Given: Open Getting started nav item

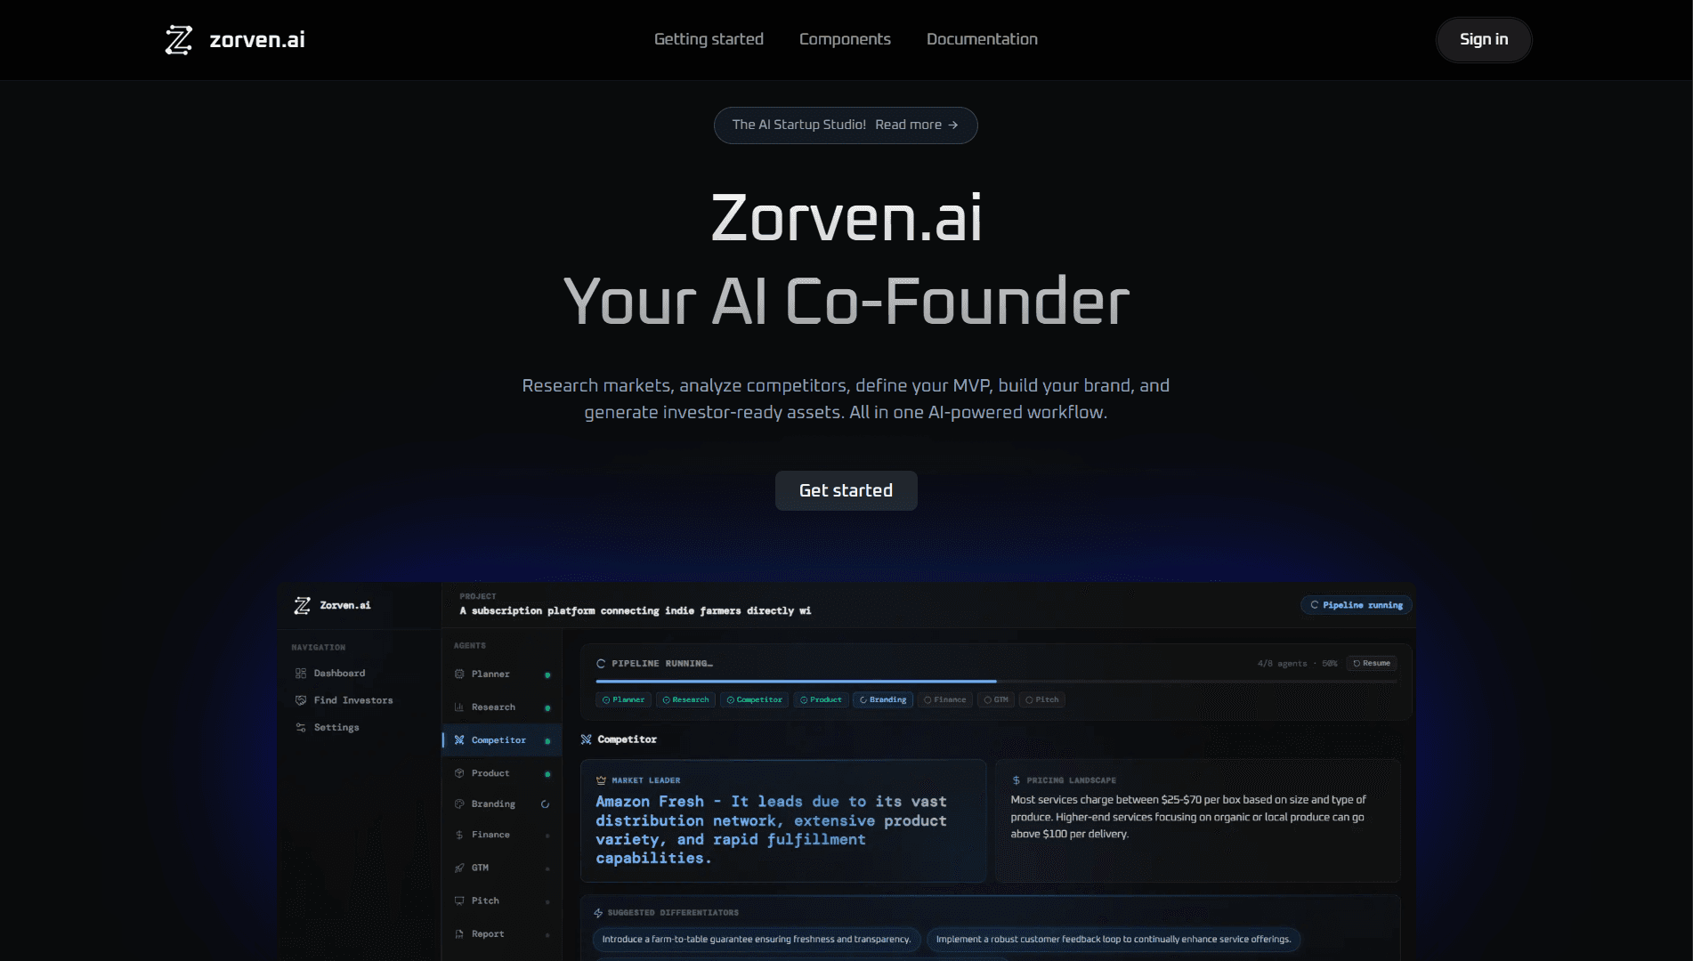Looking at the screenshot, I should pos(709,39).
